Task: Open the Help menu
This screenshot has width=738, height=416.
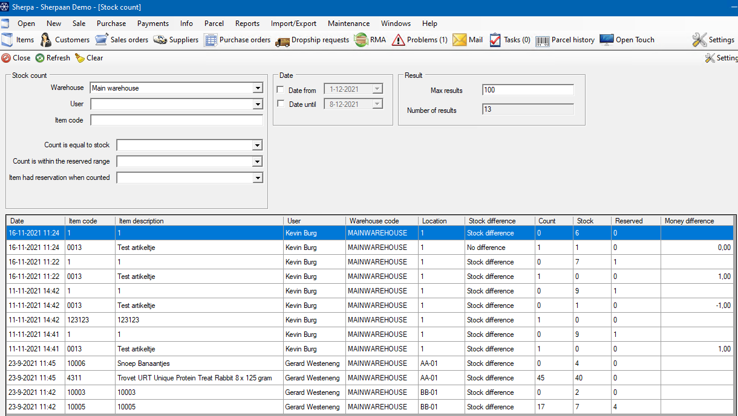Action: point(430,24)
